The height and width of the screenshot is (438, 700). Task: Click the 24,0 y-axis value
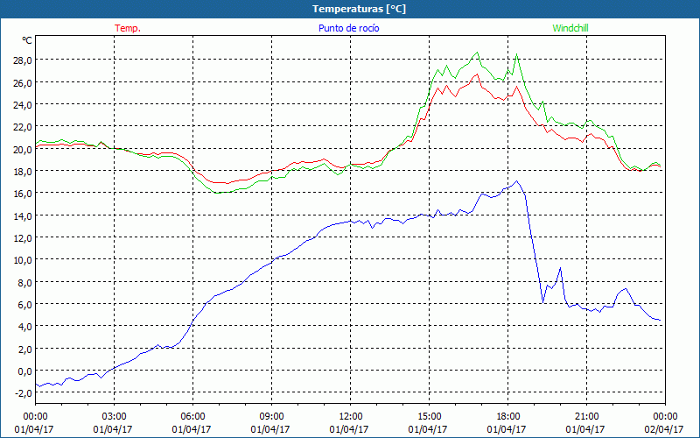[x=22, y=104]
